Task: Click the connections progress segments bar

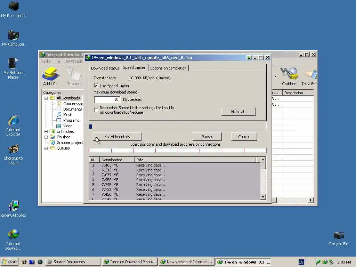Action: pyautogui.click(x=178, y=150)
